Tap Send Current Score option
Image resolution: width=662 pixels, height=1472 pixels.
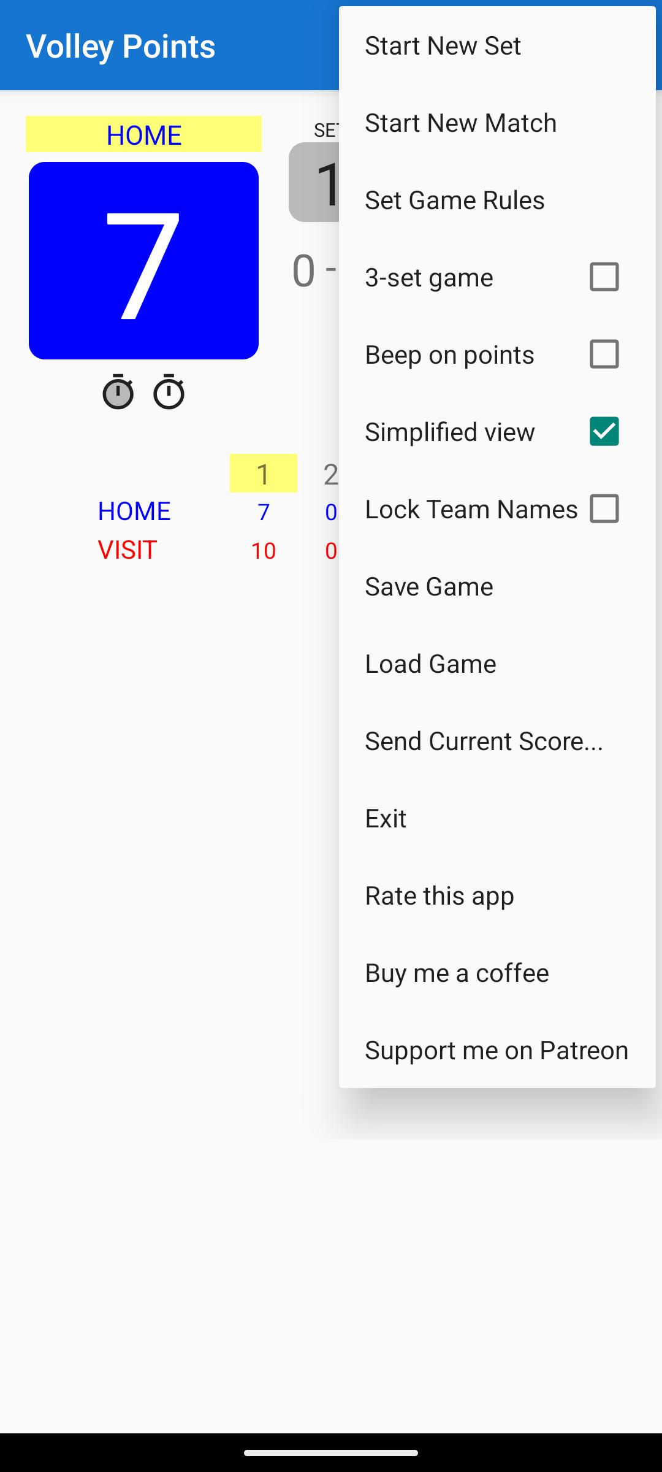[x=484, y=742]
